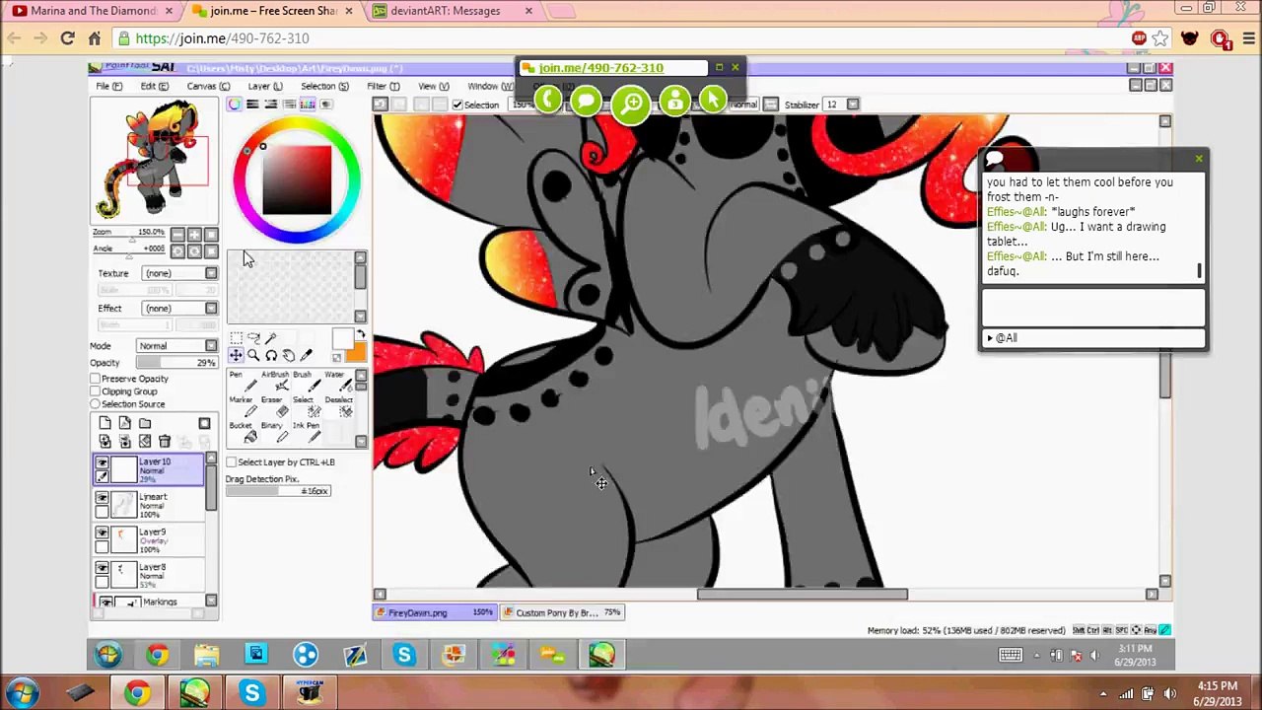Select the Bucket fill tool
The width and height of the screenshot is (1262, 710).
242,431
